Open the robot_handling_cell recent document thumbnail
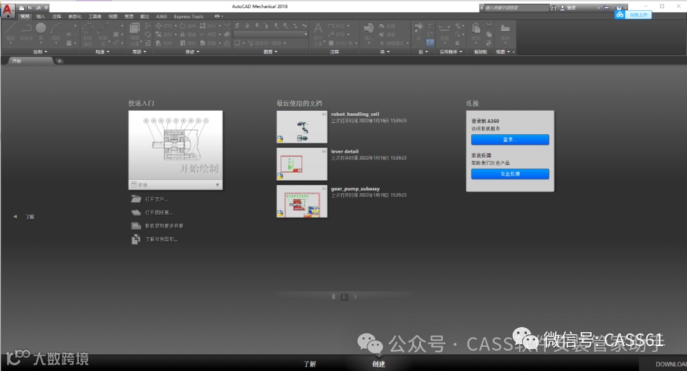The height and width of the screenshot is (371, 687). (x=302, y=127)
